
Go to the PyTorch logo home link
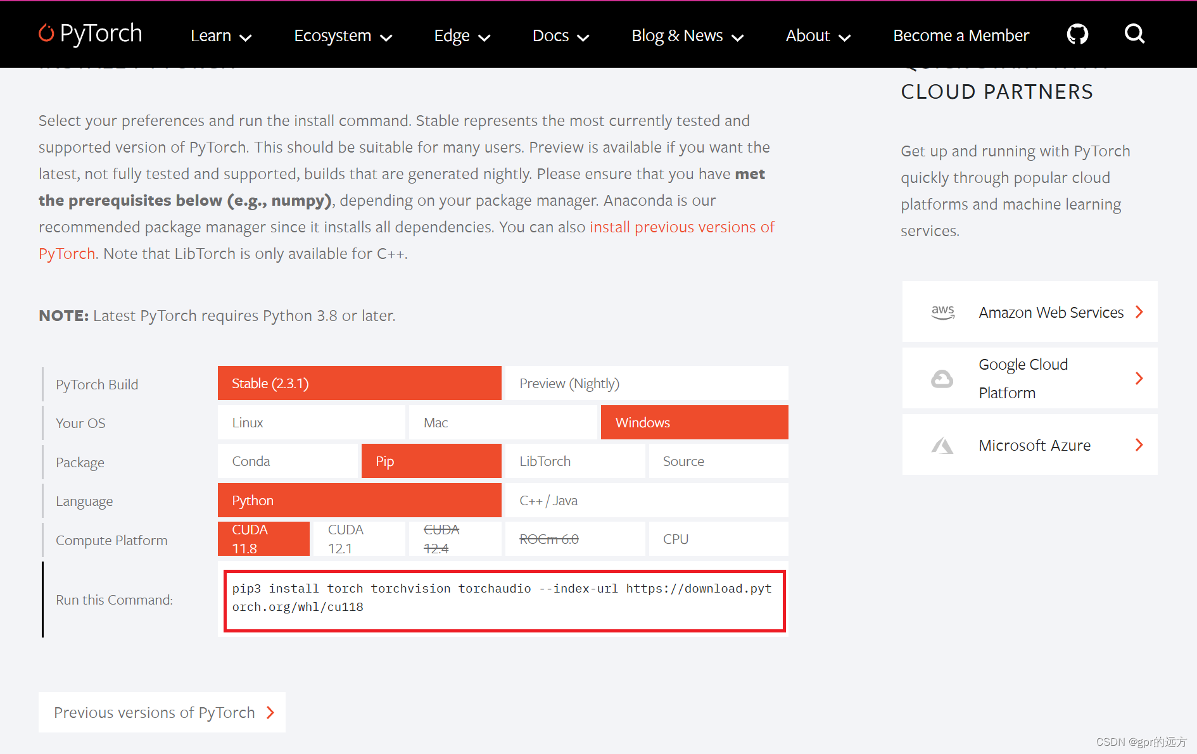tap(91, 34)
